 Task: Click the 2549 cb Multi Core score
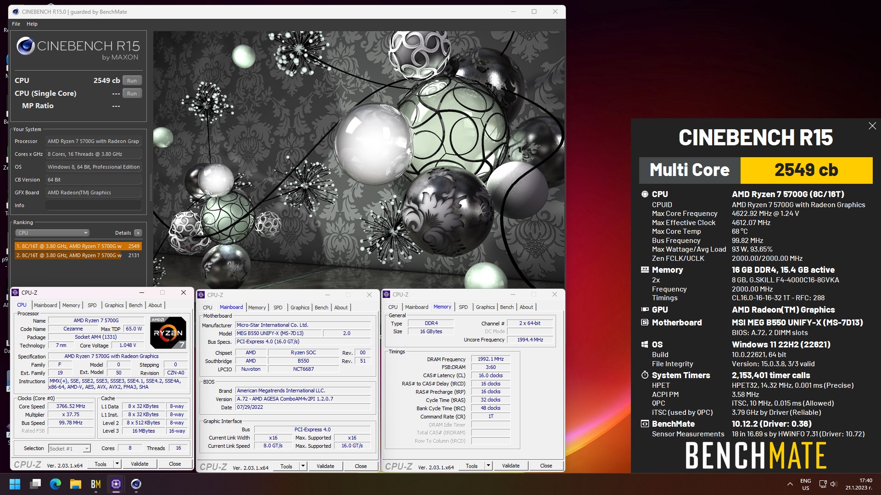point(806,170)
